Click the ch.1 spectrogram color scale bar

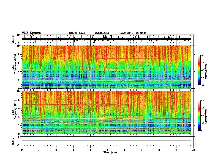pos(199,70)
